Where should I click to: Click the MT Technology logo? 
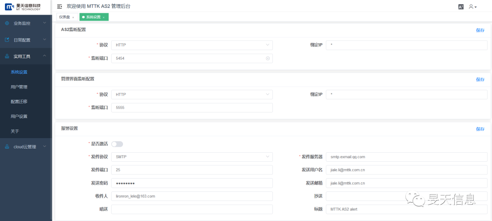tap(23, 6)
